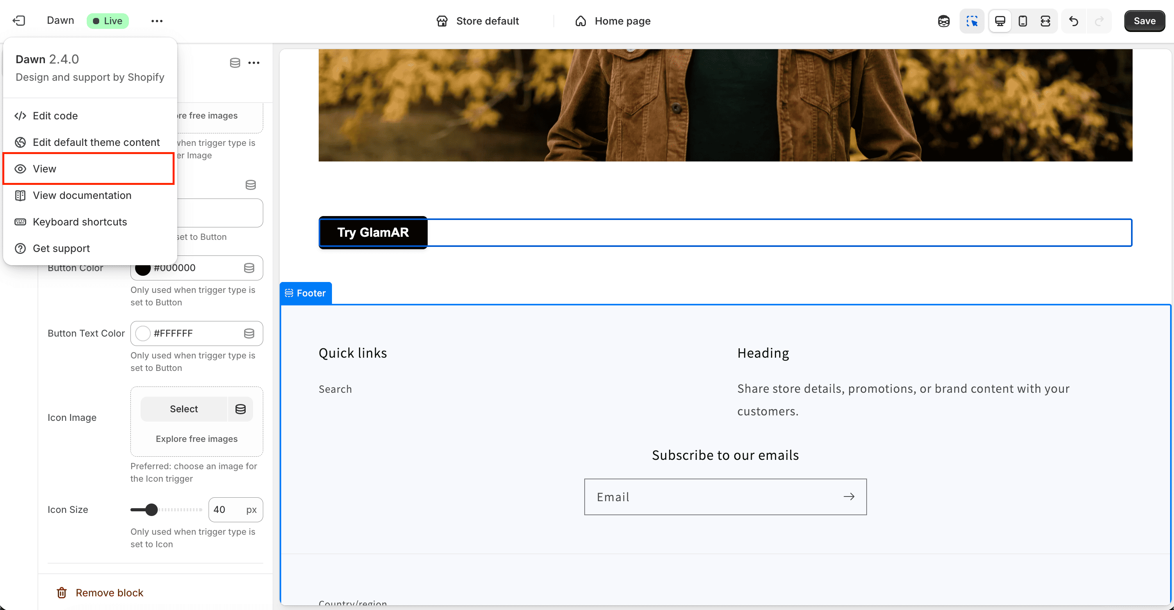Connect dynamic source for Button Text Color
1174x610 pixels.
point(249,333)
